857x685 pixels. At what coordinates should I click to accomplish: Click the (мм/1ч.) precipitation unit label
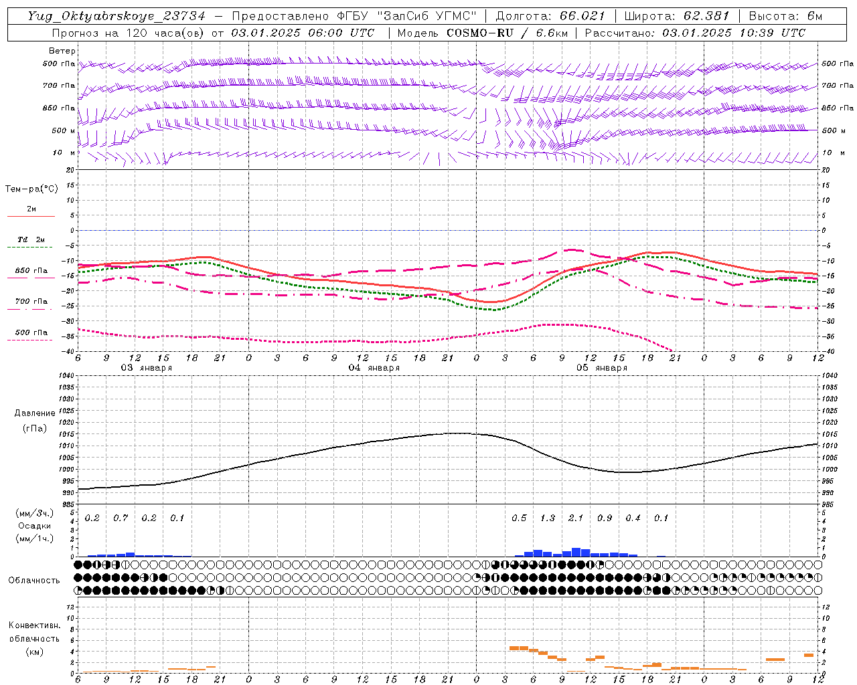34,539
